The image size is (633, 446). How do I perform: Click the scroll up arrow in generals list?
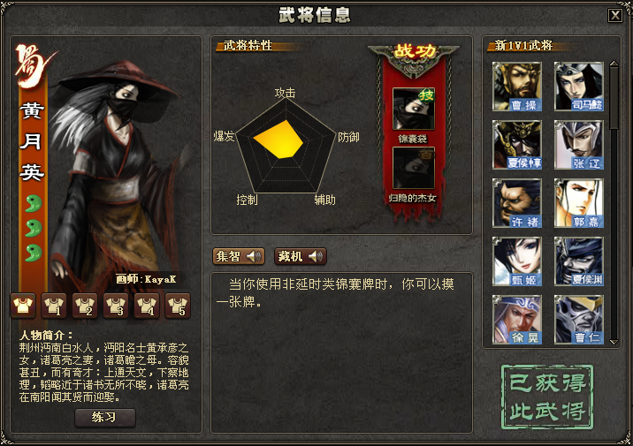point(614,64)
